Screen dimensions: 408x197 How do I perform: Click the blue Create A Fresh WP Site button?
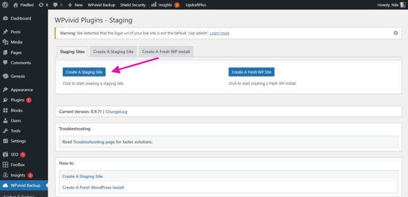click(x=251, y=72)
